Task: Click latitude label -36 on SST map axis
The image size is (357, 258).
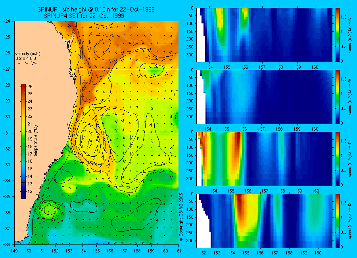Action: pos(6,213)
